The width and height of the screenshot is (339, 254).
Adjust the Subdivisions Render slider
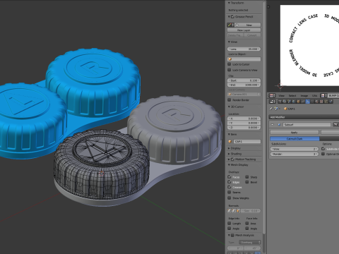[295, 154]
